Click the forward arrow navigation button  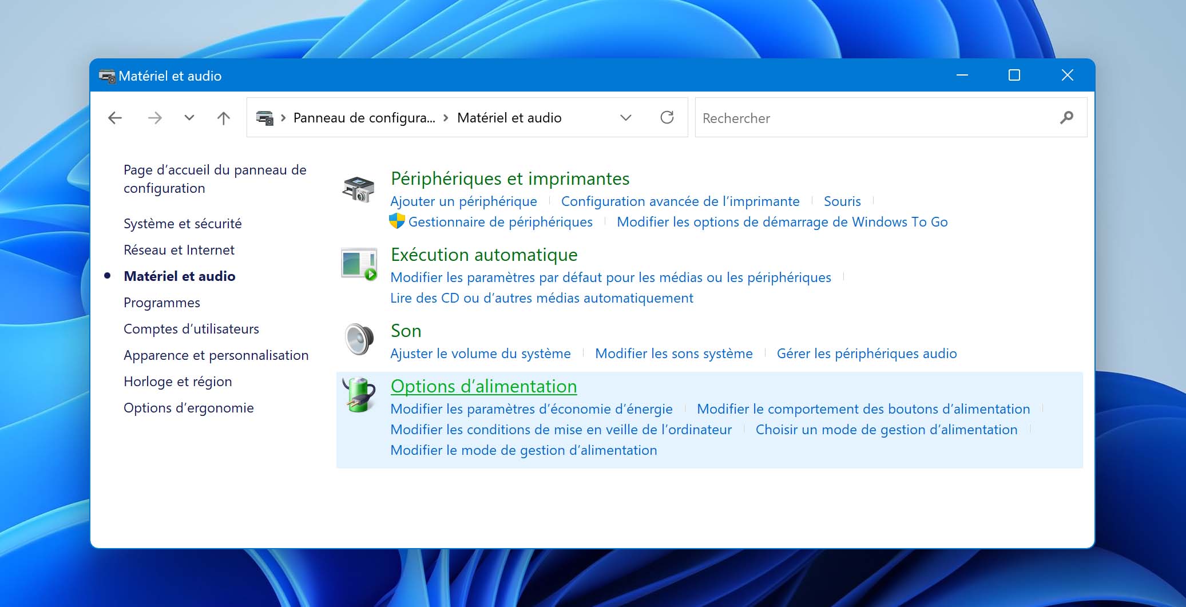coord(154,118)
